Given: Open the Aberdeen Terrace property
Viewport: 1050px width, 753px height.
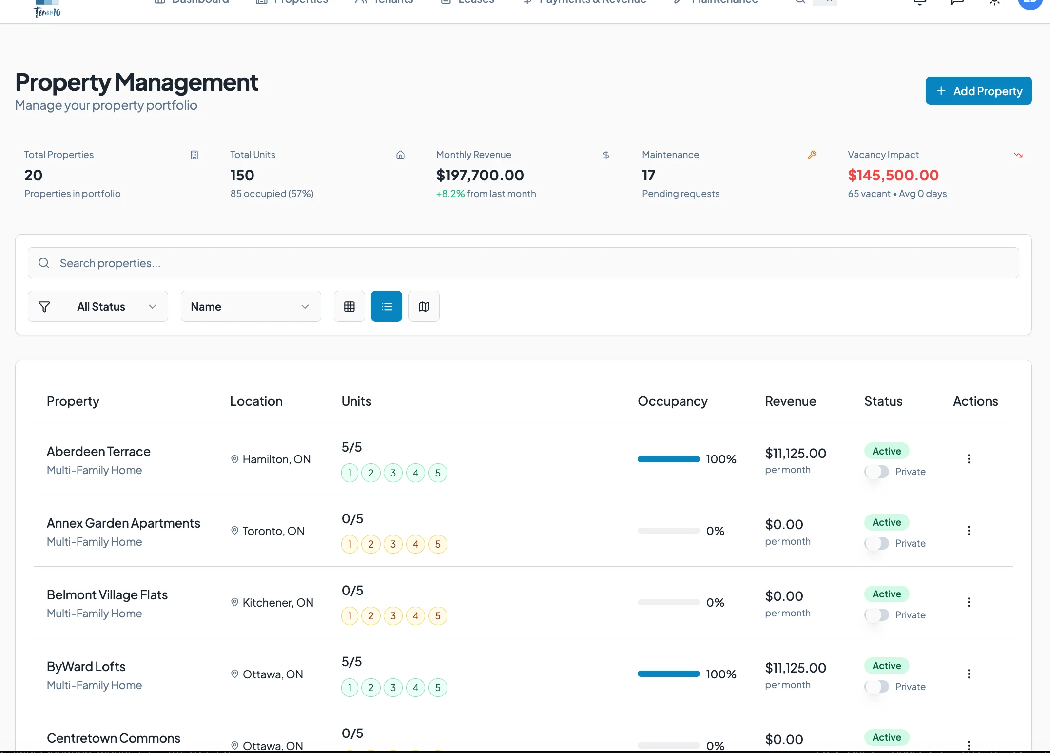Looking at the screenshot, I should 98,452.
